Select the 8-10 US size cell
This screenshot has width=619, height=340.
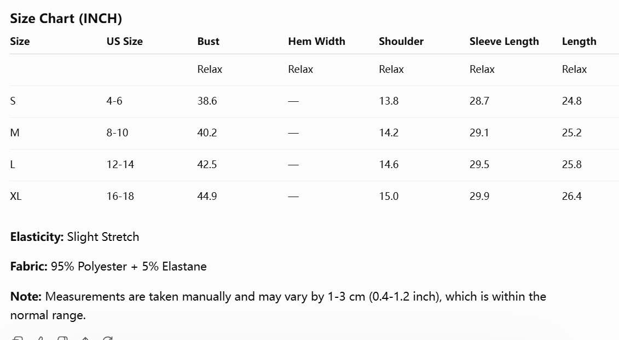117,132
